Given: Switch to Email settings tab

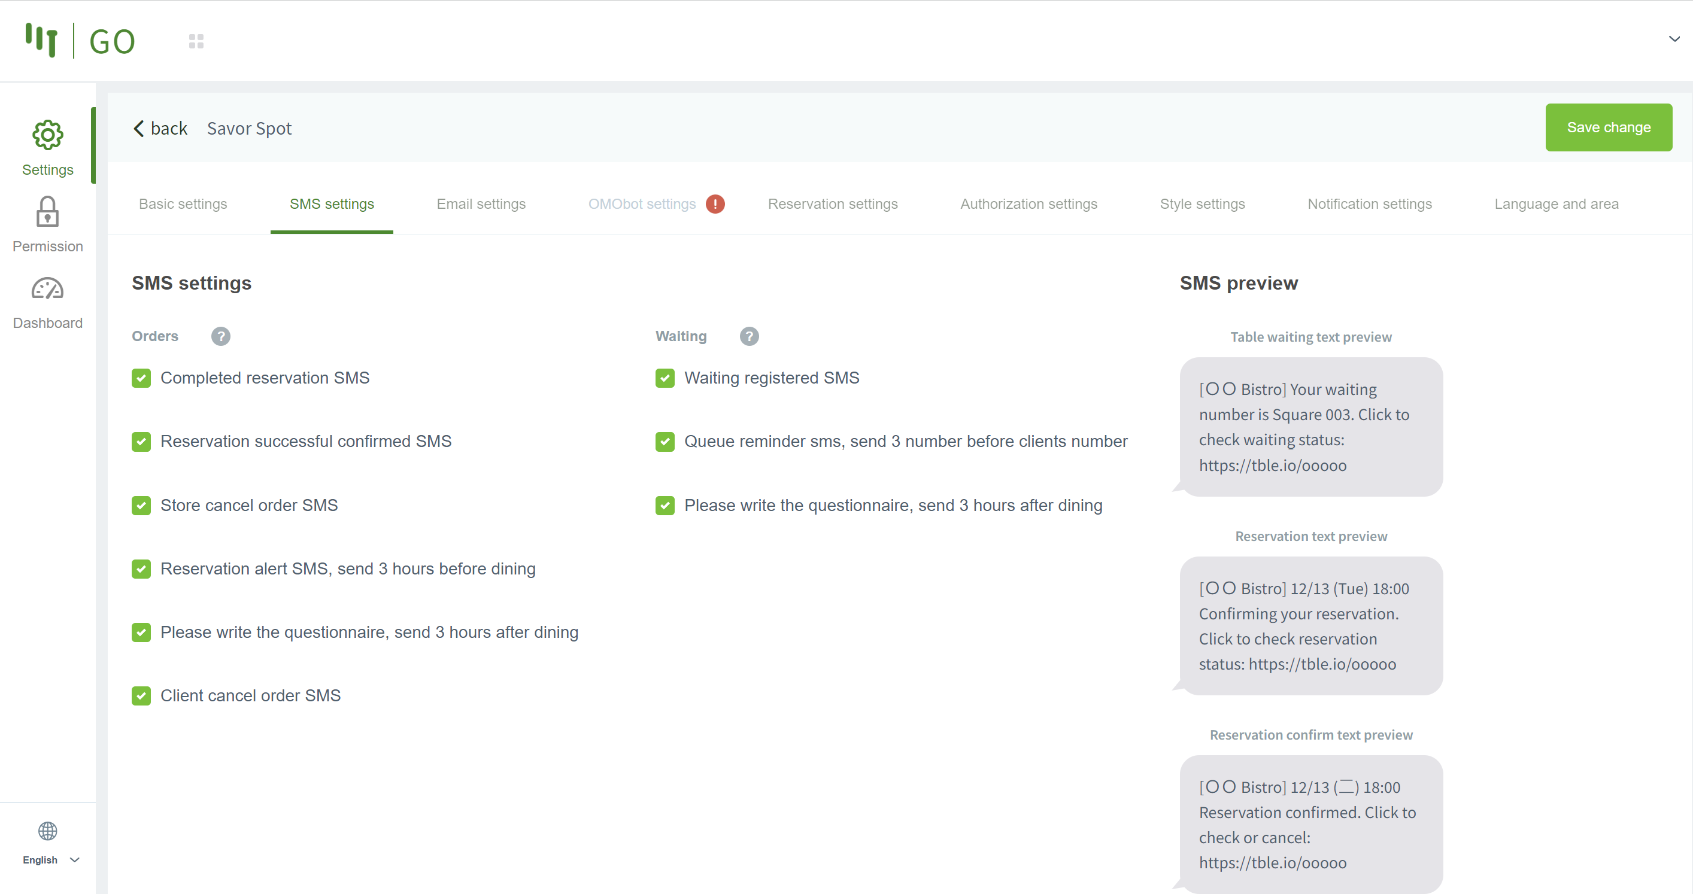Looking at the screenshot, I should (x=481, y=204).
